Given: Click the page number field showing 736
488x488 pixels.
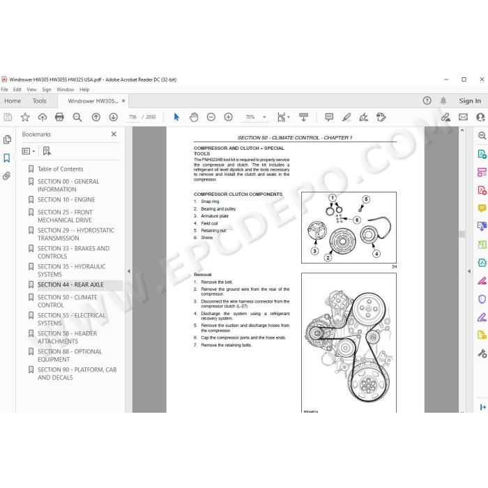Looking at the screenshot, I should 133,117.
